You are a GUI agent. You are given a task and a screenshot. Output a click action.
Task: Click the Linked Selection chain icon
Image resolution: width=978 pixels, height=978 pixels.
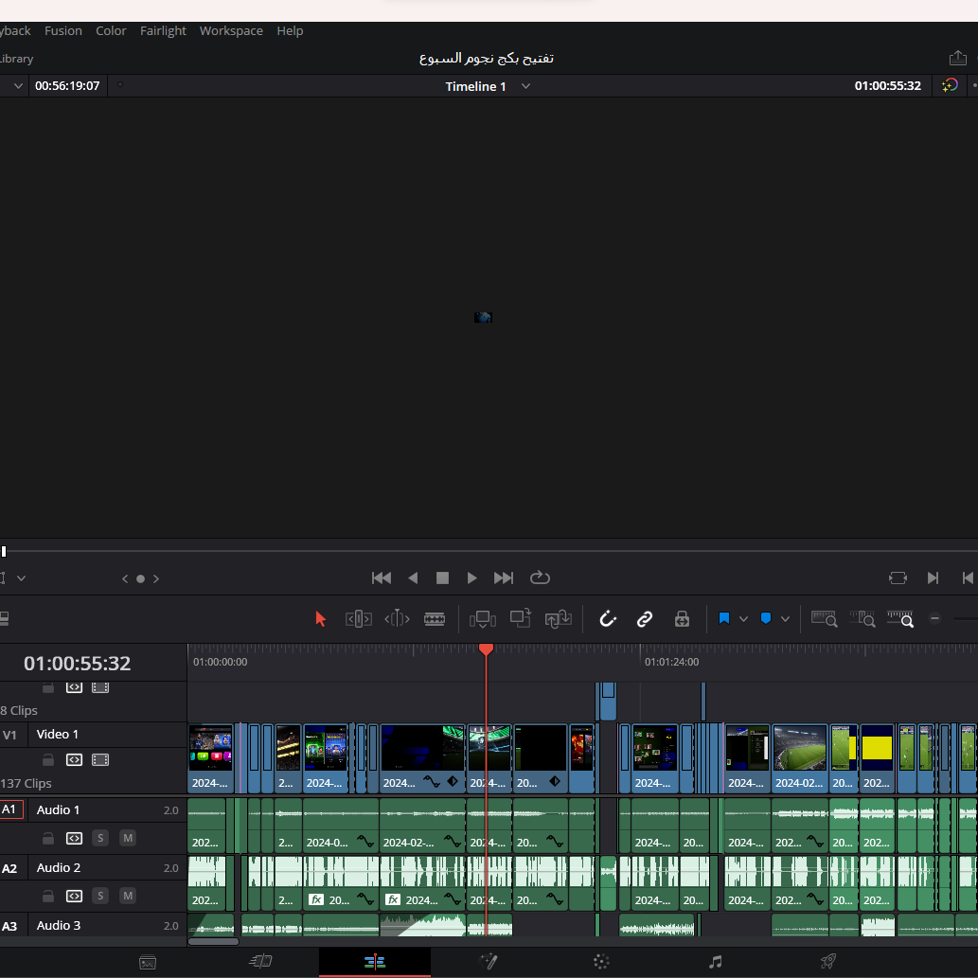click(645, 619)
